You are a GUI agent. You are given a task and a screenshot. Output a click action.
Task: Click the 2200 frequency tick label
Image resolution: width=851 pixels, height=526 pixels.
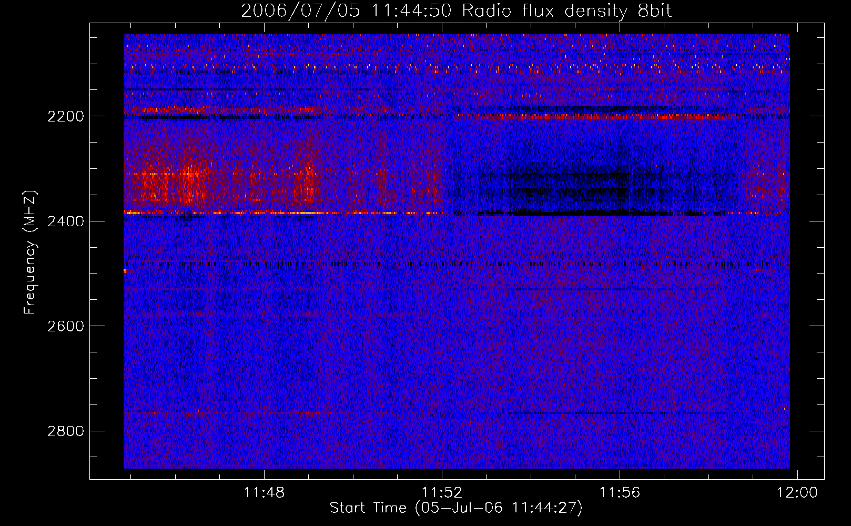pos(66,116)
